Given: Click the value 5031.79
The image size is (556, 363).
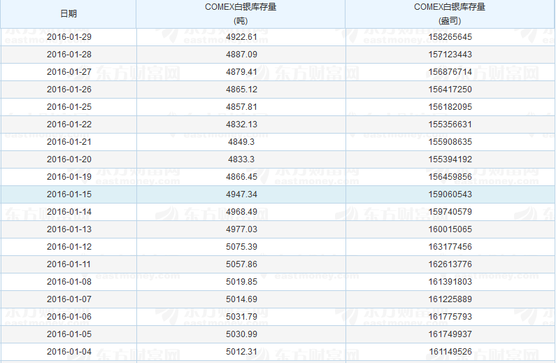Looking at the screenshot, I should pos(241,317).
